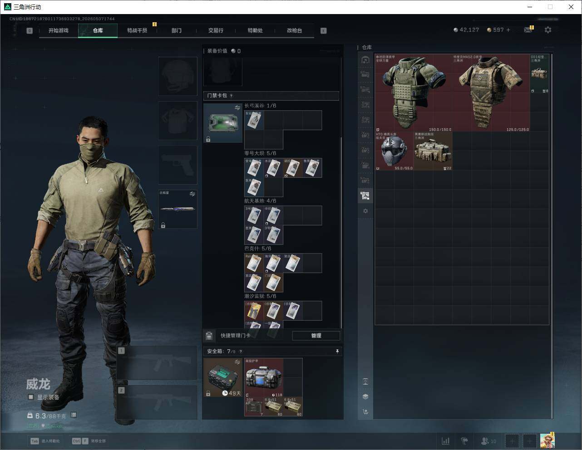Image resolution: width=582 pixels, height=450 pixels.
Task: Click the 快捷管理门卡 clipboard icon
Action: pos(209,336)
